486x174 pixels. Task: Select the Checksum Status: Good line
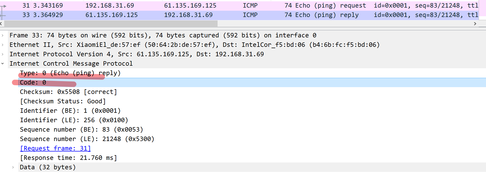click(x=63, y=101)
